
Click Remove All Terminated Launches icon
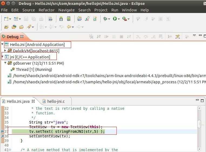coord(91,37)
